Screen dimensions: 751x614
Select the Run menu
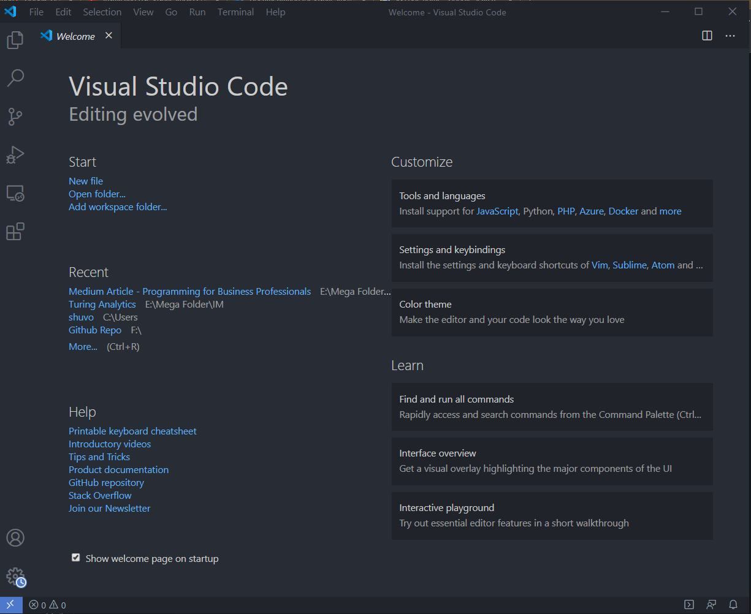click(x=197, y=12)
